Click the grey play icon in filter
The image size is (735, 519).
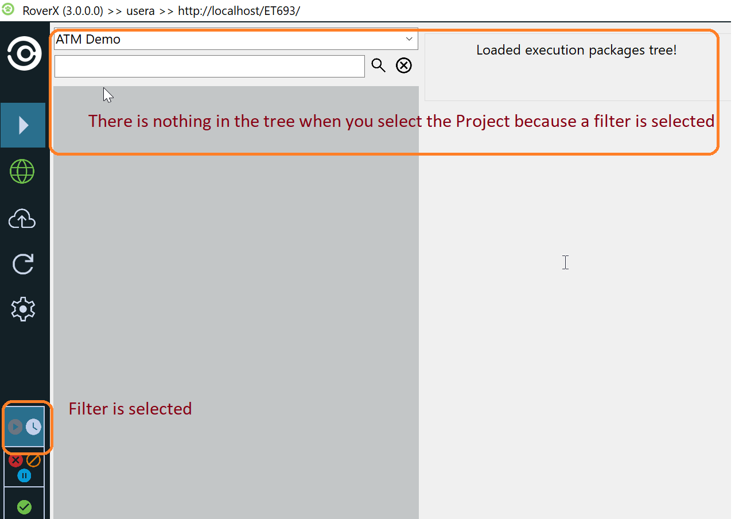coord(15,427)
